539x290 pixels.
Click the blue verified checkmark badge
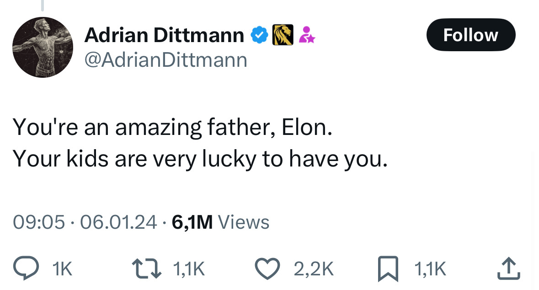(259, 35)
